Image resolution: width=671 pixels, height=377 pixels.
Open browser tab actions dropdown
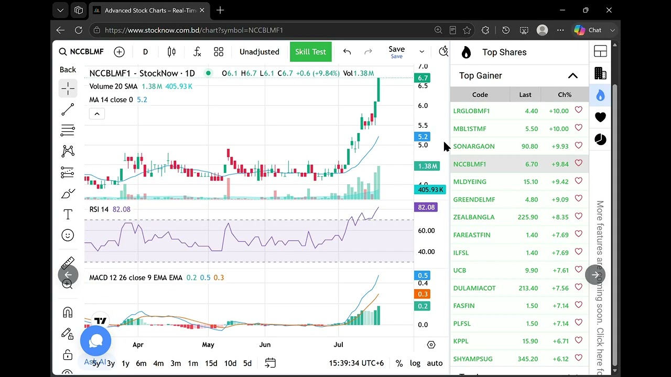point(60,10)
